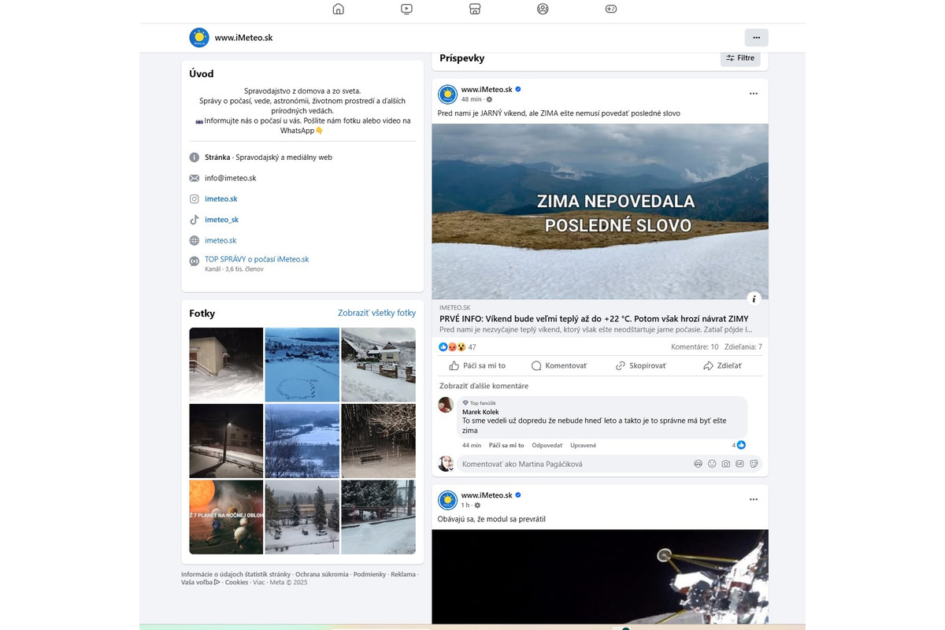
Task: Open the imeteo_sk TikTok link
Action: click(x=221, y=220)
